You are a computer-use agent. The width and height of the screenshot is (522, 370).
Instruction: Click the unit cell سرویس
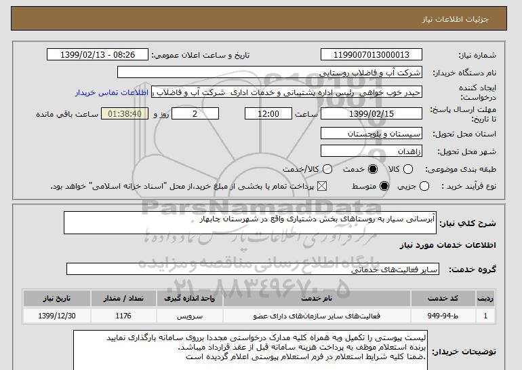pos(189,316)
